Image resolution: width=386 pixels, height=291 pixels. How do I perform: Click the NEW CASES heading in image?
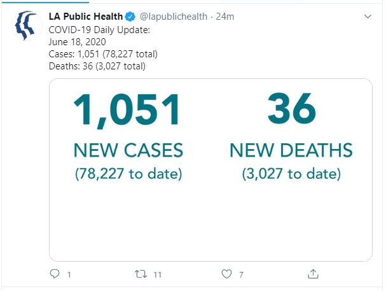[x=128, y=150]
